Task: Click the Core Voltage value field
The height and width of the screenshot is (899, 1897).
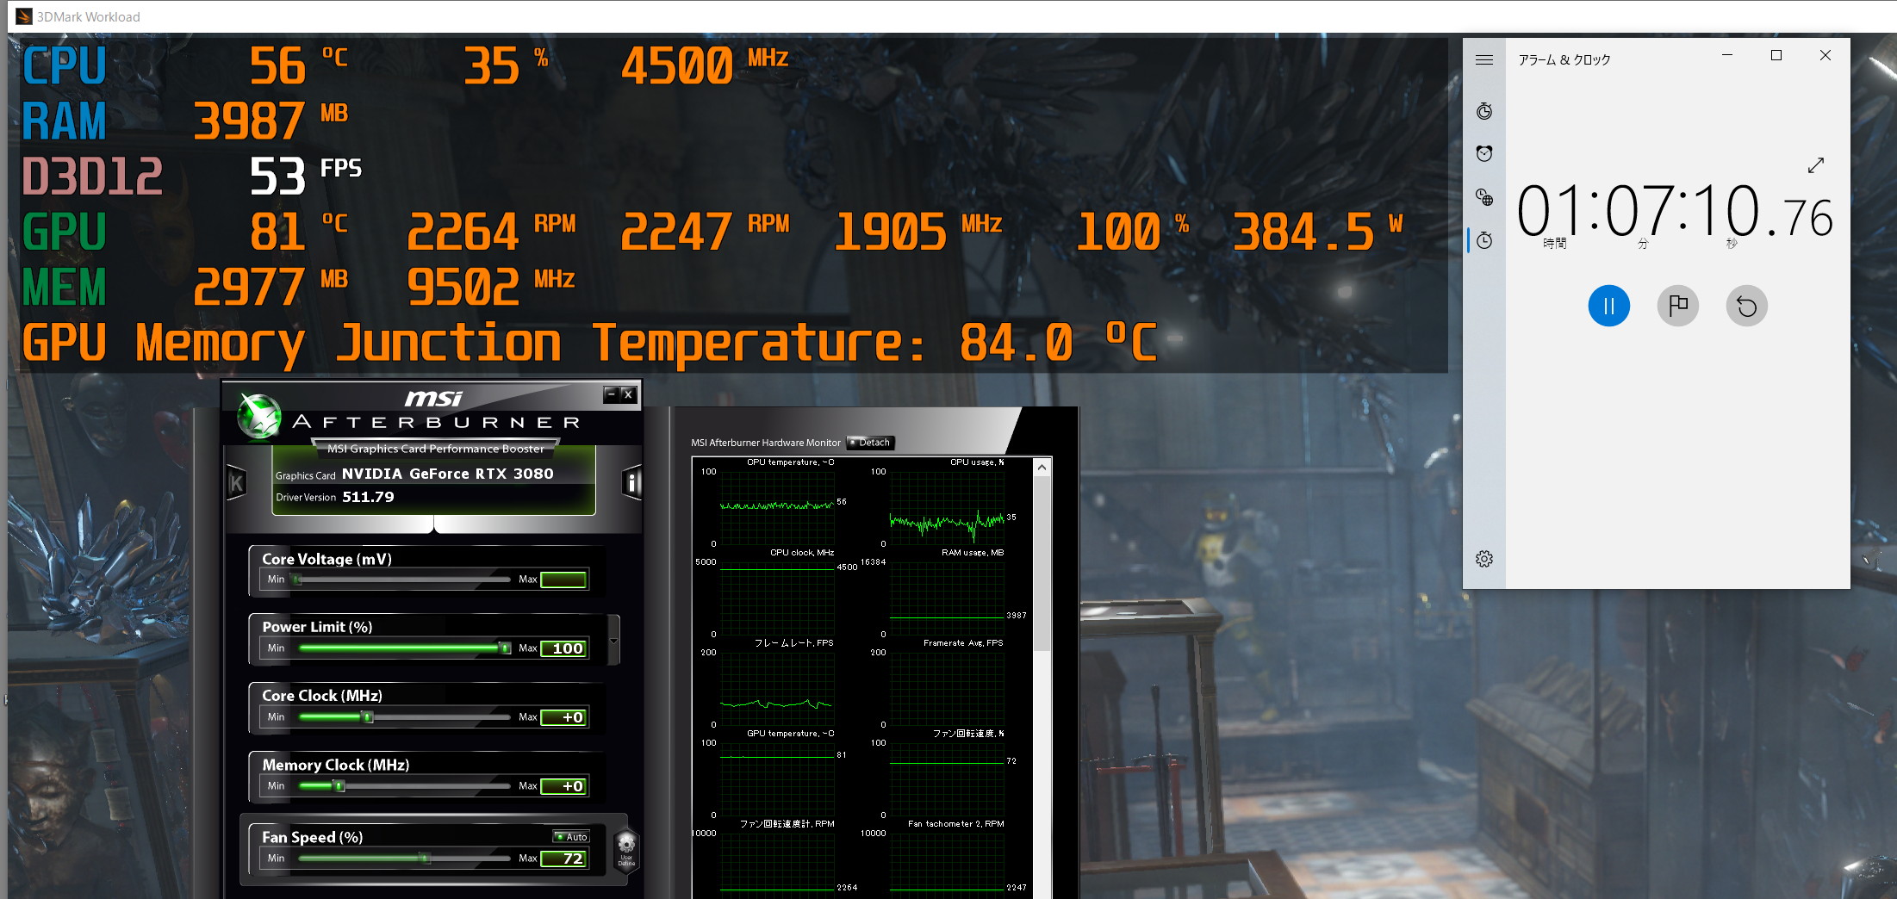Action: coord(564,580)
